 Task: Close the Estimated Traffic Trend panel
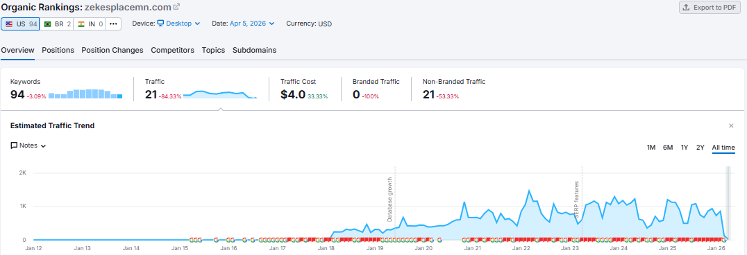pyautogui.click(x=731, y=125)
